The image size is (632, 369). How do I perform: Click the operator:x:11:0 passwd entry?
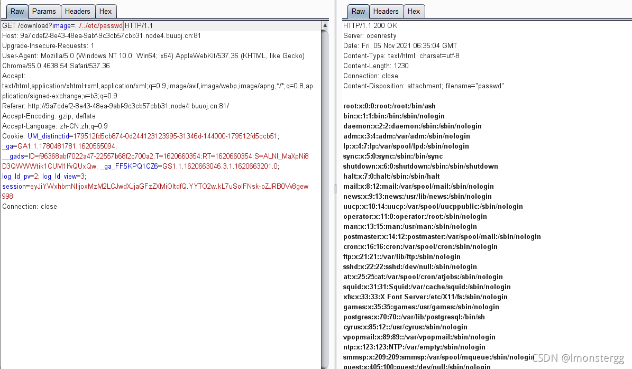click(x=415, y=217)
